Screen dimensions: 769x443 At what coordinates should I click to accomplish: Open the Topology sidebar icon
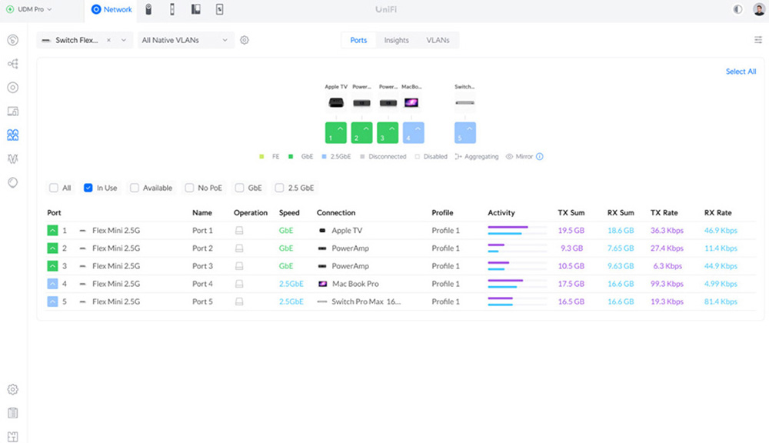tap(13, 64)
